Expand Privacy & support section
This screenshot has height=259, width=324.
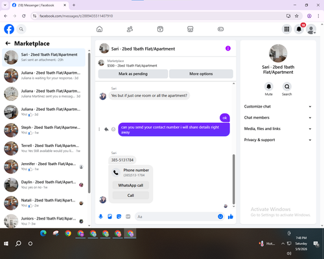(278, 140)
